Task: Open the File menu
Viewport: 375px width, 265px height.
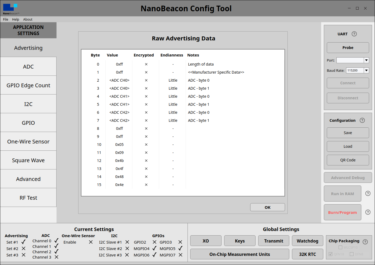Action: point(6,19)
